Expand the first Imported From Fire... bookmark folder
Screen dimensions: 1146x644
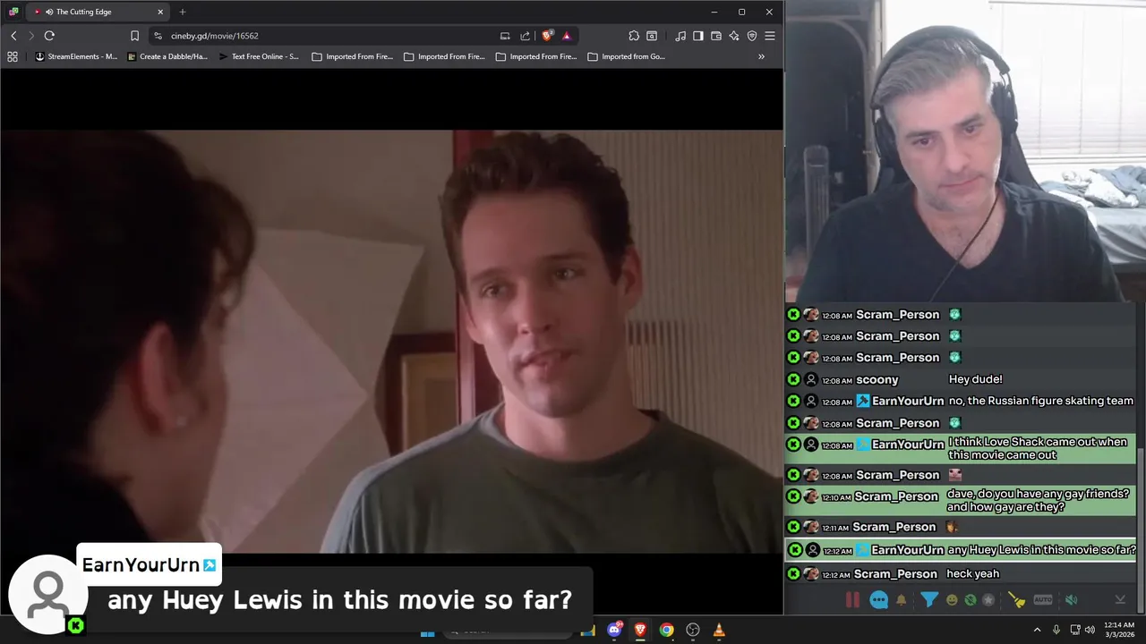(x=353, y=56)
